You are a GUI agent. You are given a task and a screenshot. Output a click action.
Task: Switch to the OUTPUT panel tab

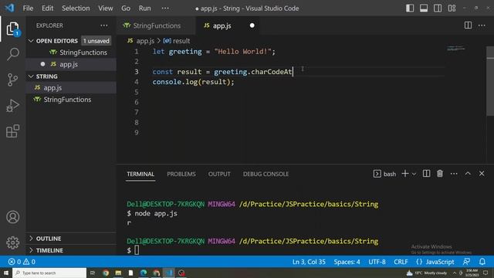(219, 174)
